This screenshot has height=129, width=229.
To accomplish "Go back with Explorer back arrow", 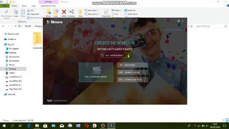I will (x=3, y=26).
